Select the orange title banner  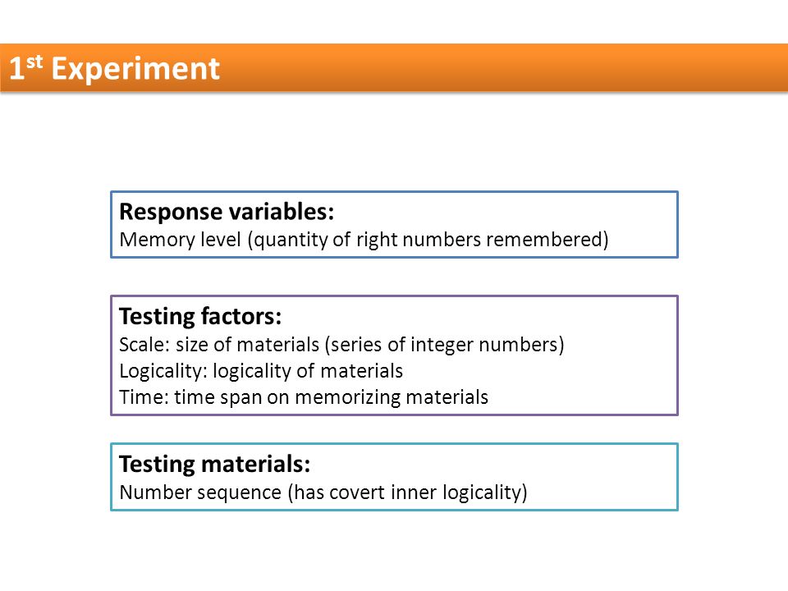(394, 68)
